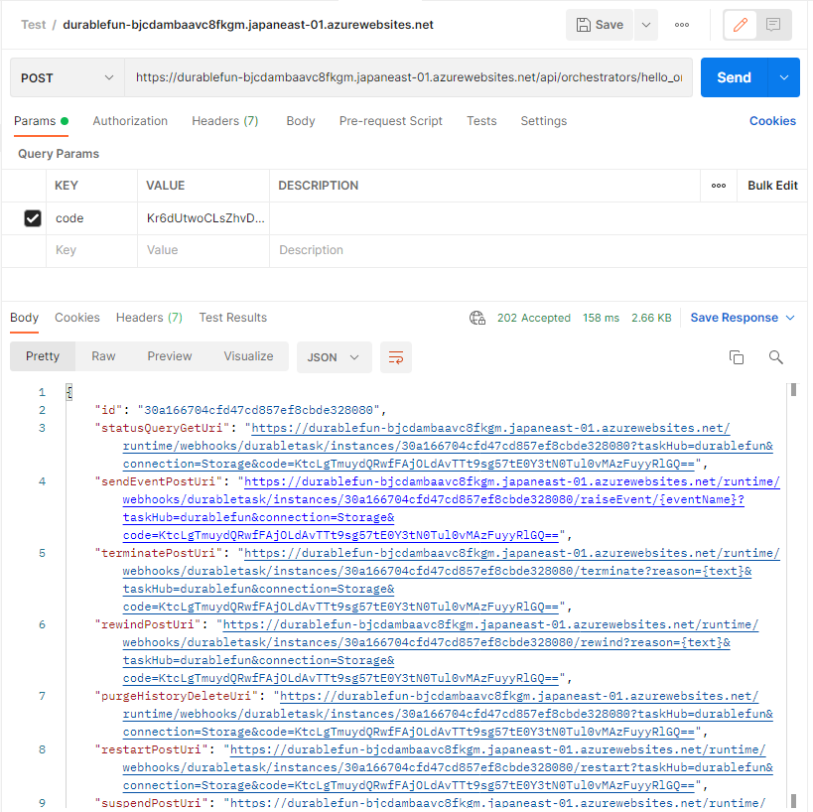813x812 pixels.
Task: Uncheck the code parameter checkbox
Action: click(33, 218)
